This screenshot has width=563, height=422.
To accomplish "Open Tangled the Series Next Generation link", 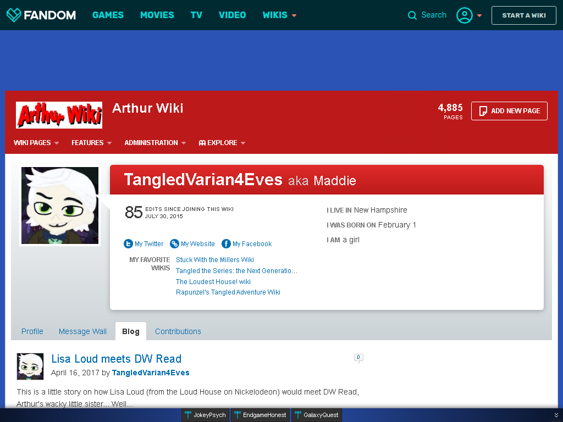I will [236, 271].
